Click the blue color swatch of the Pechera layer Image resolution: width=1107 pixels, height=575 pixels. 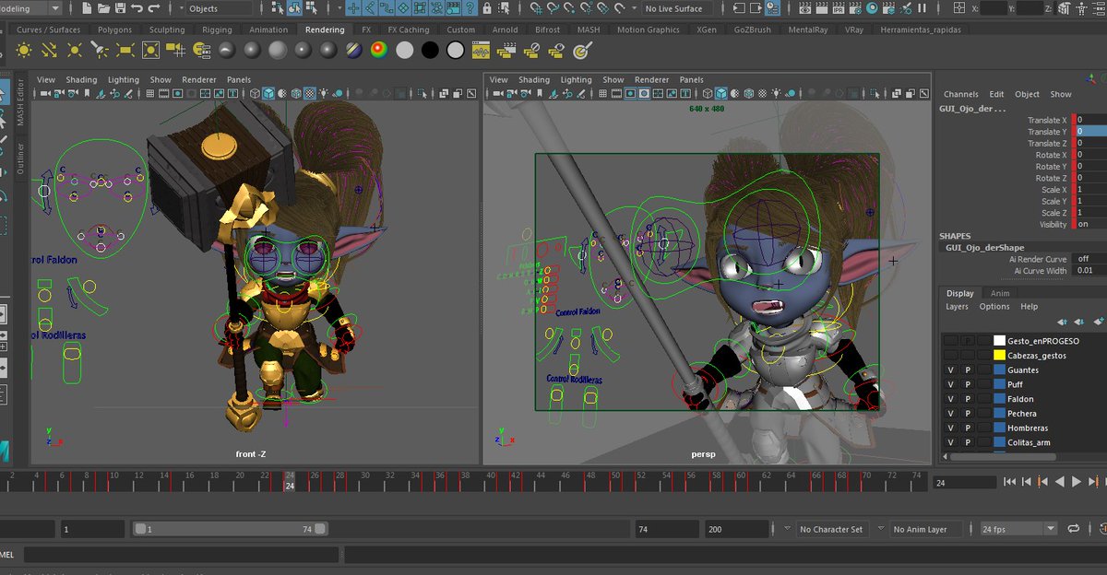coord(998,413)
